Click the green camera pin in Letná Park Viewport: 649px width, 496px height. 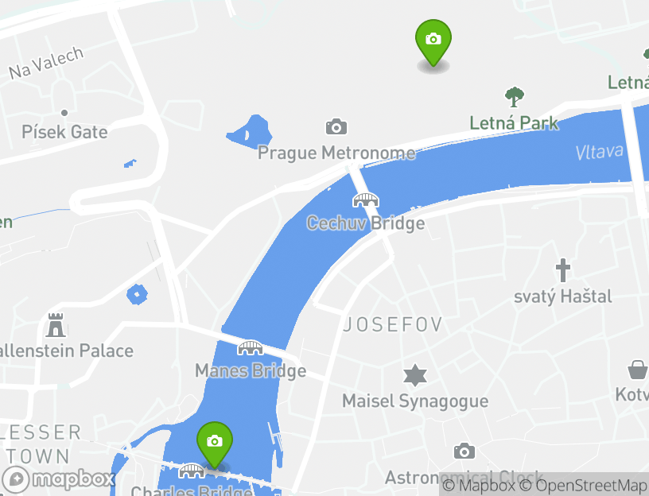pyautogui.click(x=433, y=43)
